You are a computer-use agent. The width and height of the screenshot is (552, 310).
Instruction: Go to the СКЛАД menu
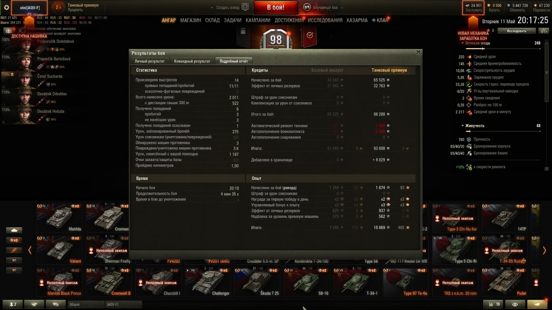pos(212,20)
